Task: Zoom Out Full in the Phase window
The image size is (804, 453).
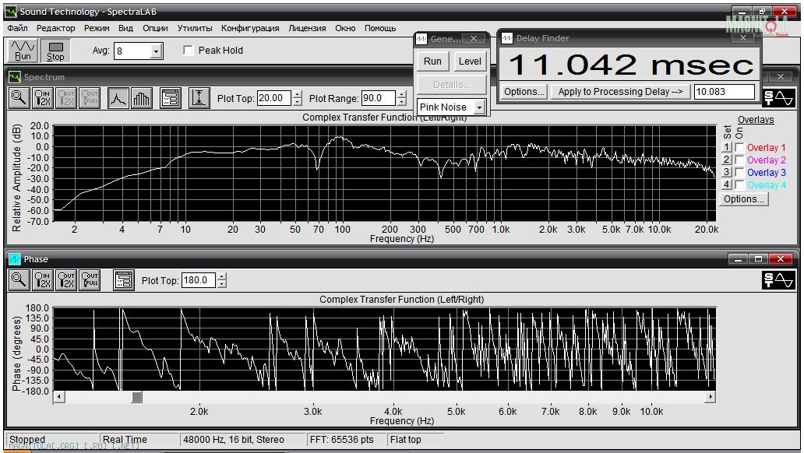Action: pyautogui.click(x=90, y=279)
